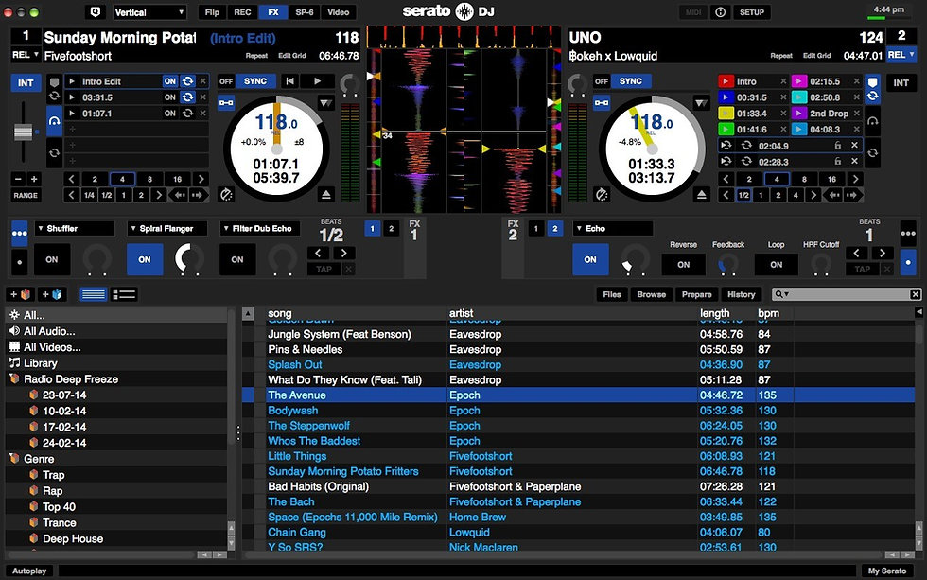Click the info icon beside SETUP
Image resolution: width=927 pixels, height=580 pixels.
pos(720,11)
